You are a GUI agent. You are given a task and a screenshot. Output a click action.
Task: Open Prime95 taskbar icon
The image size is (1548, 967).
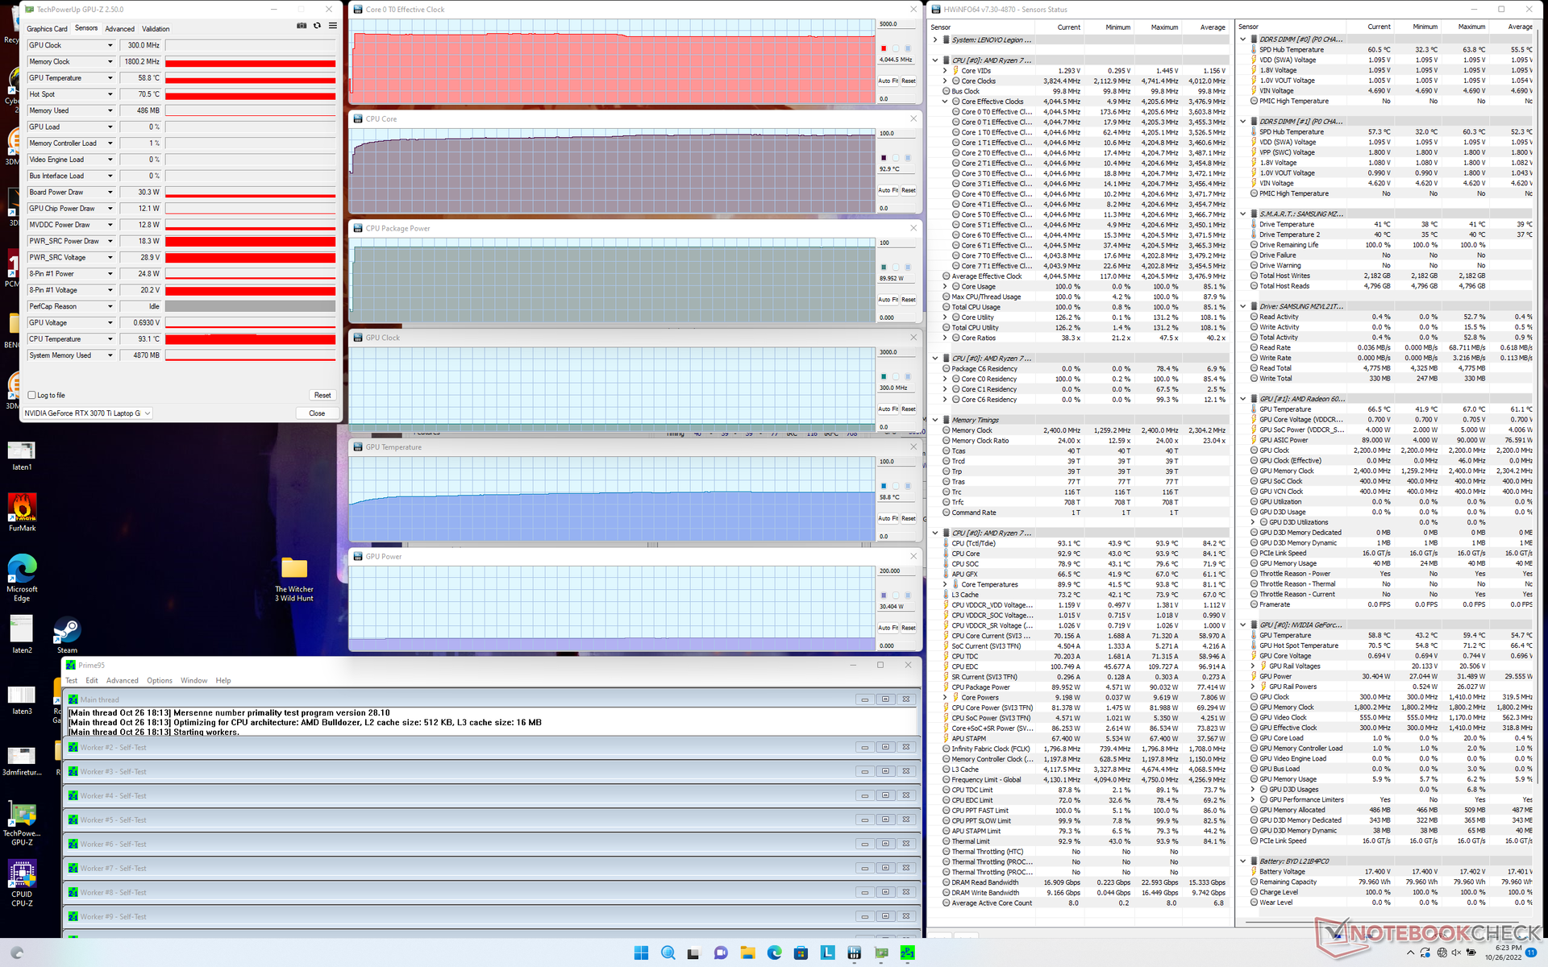click(908, 953)
